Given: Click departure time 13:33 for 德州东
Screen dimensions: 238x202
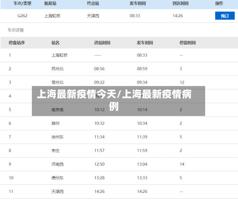Looking at the screenshot, I should pyautogui.click(x=142, y=178).
